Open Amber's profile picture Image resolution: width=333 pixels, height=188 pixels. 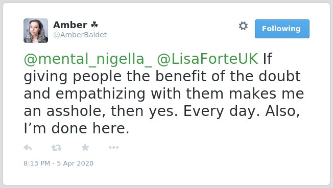36,31
